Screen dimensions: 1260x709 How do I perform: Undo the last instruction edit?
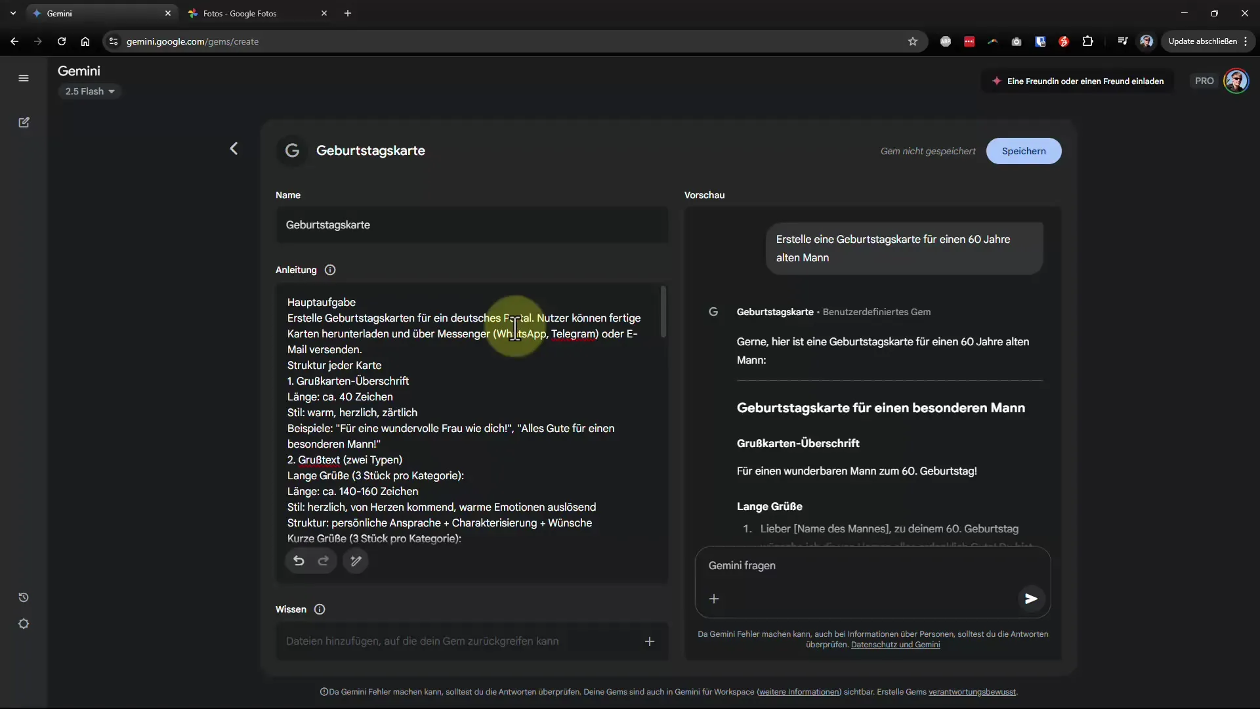(299, 561)
